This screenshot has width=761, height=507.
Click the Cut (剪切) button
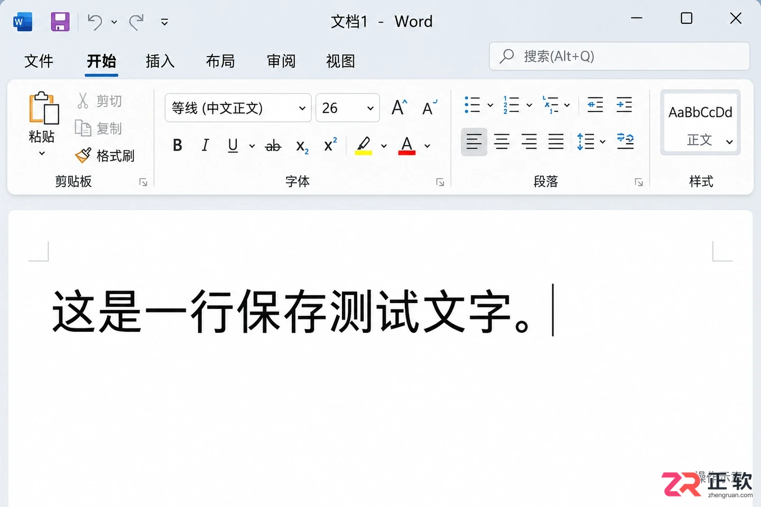(x=99, y=101)
